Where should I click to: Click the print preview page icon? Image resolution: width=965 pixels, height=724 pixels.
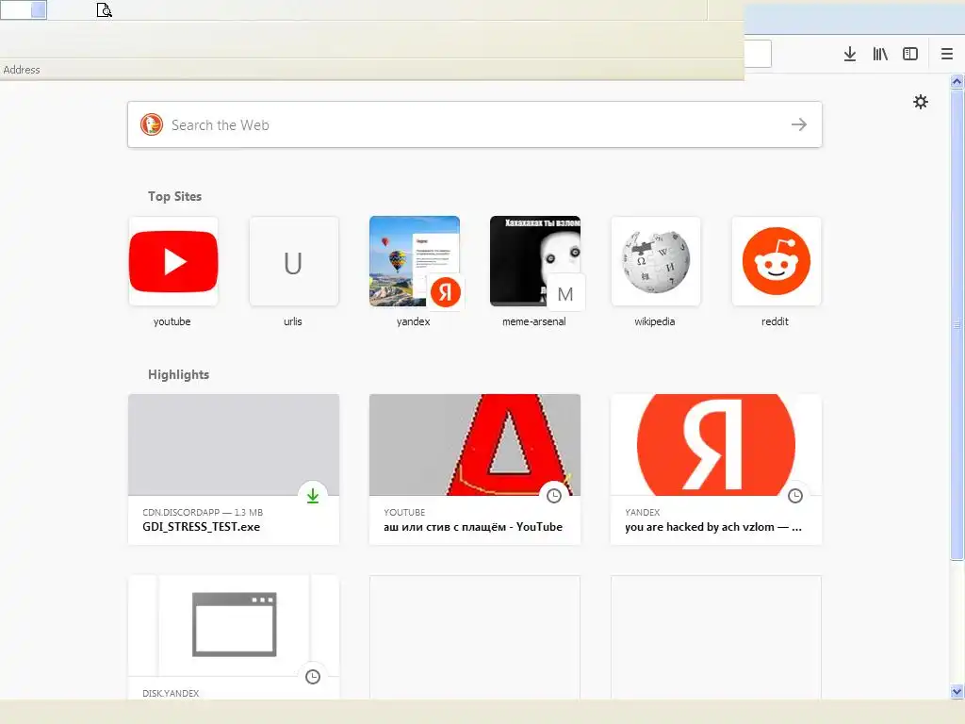pos(104,9)
